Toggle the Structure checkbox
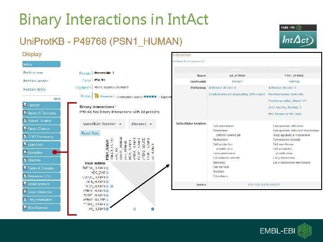 coord(25,160)
